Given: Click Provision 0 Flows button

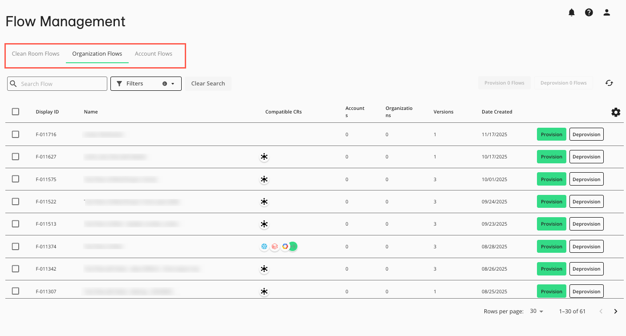Looking at the screenshot, I should (x=504, y=83).
